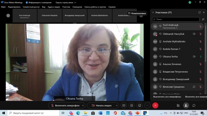Open chat icon beside Вячеслав Грищенко
The height and width of the screenshot is (116, 207).
(194, 87)
